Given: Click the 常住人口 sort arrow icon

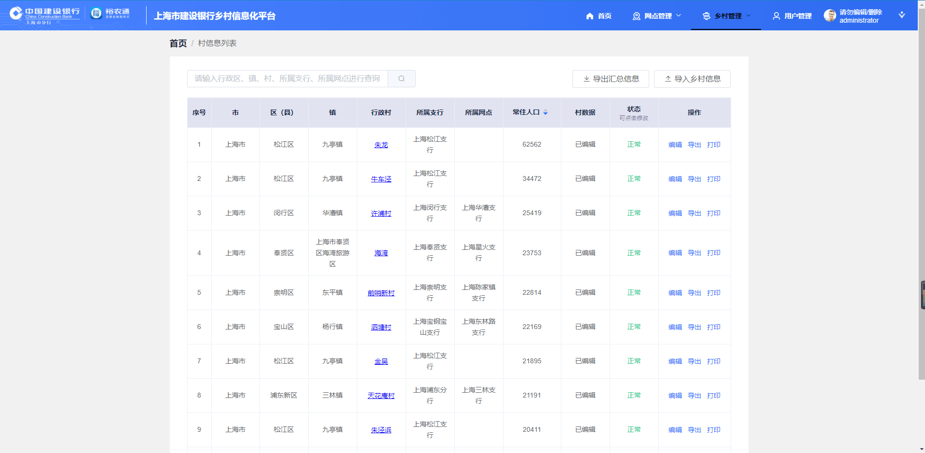Looking at the screenshot, I should point(545,112).
